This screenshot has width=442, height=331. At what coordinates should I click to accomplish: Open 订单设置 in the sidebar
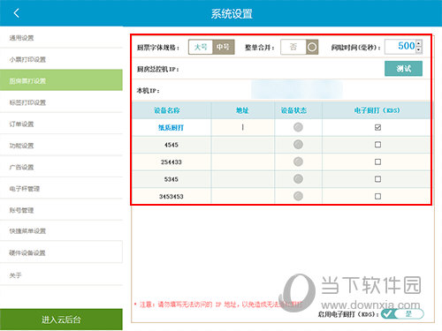pyautogui.click(x=61, y=124)
